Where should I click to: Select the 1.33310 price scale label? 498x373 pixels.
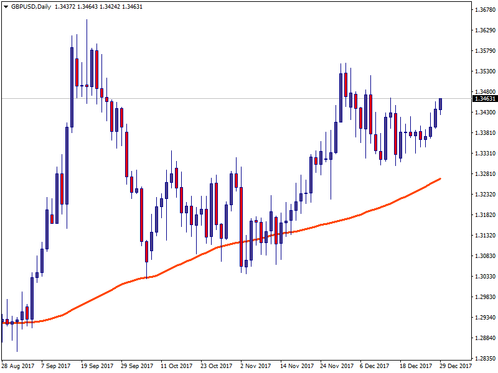[x=484, y=154]
